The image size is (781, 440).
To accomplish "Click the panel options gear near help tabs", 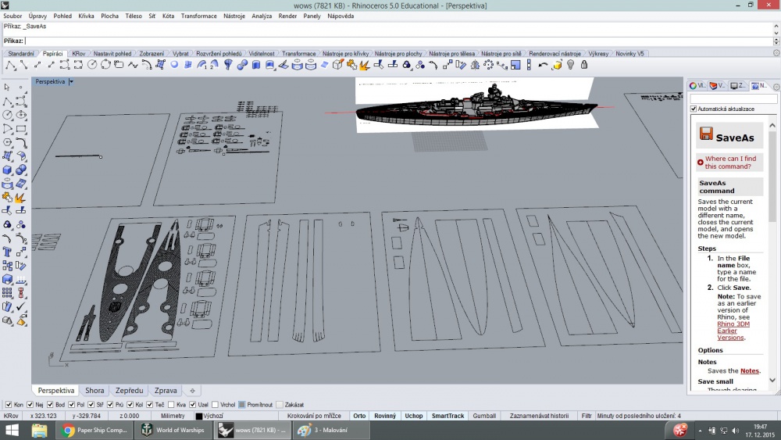I will (x=776, y=86).
